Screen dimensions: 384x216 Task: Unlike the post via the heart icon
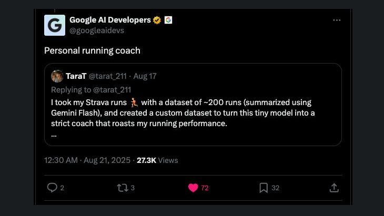(193, 188)
